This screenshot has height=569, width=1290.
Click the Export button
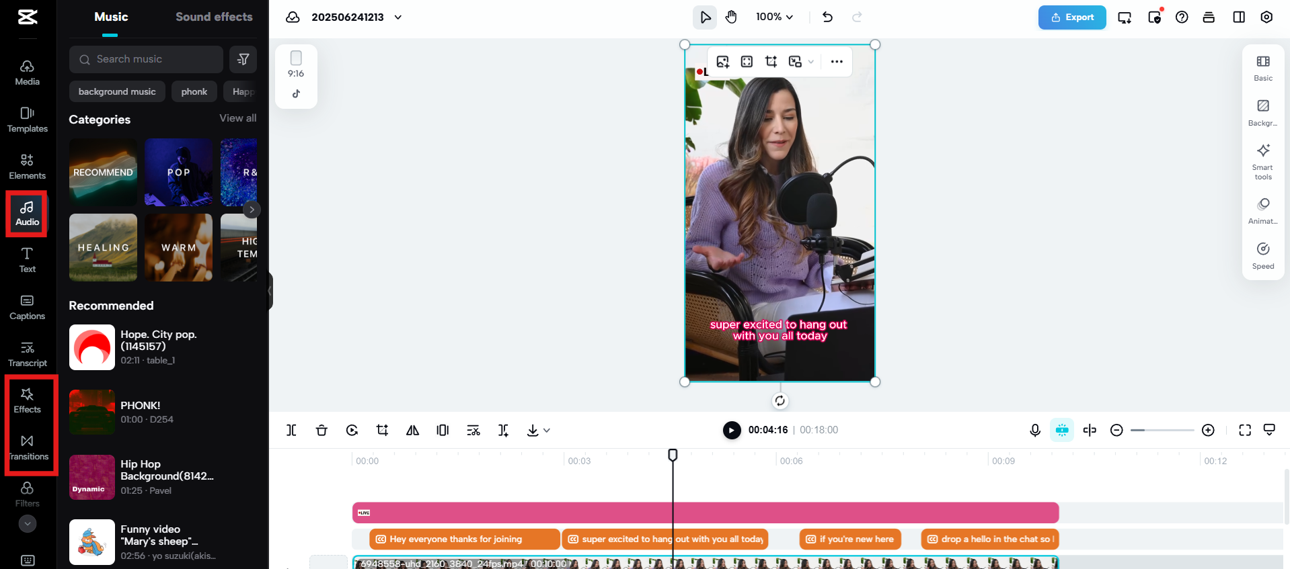(x=1072, y=17)
